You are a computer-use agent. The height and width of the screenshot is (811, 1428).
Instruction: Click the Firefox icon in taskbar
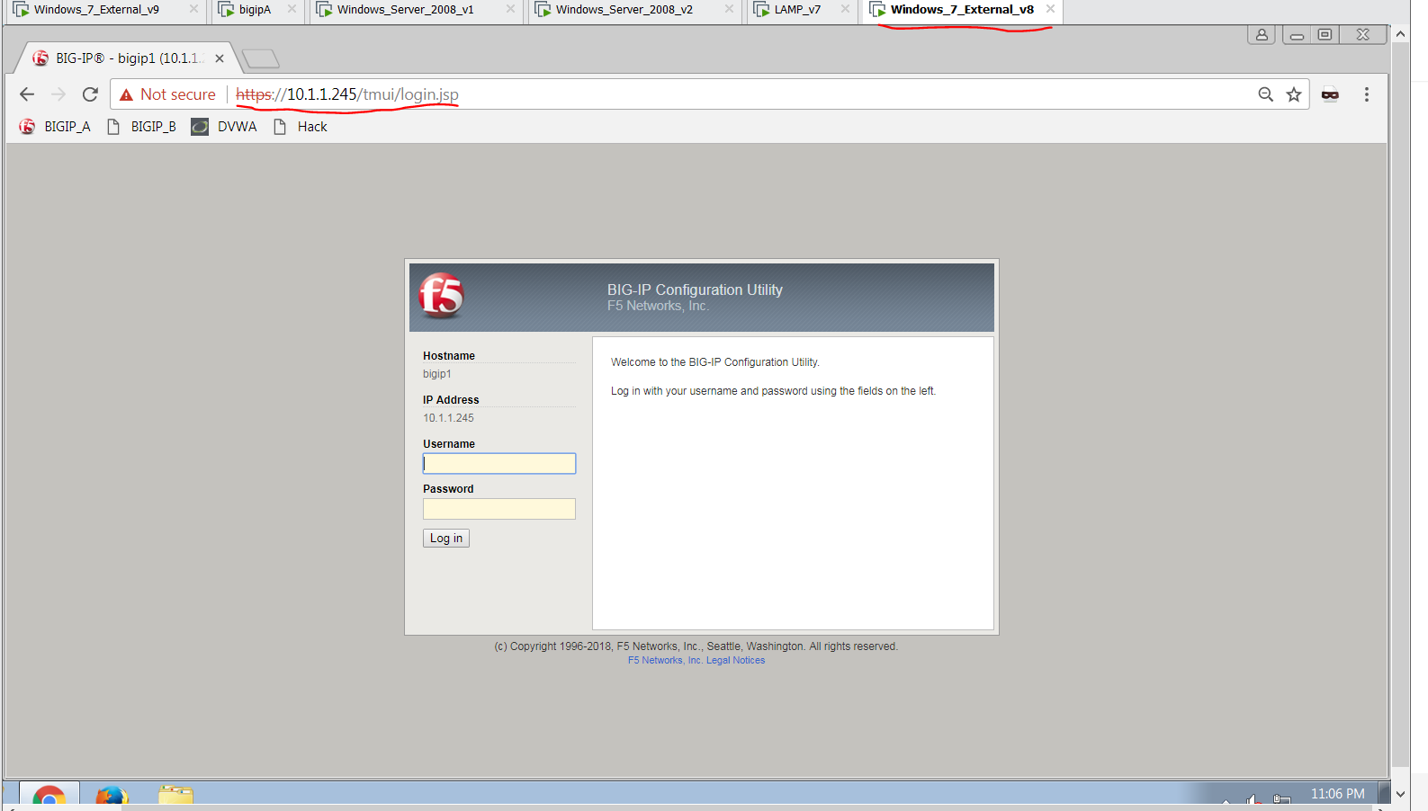click(112, 797)
